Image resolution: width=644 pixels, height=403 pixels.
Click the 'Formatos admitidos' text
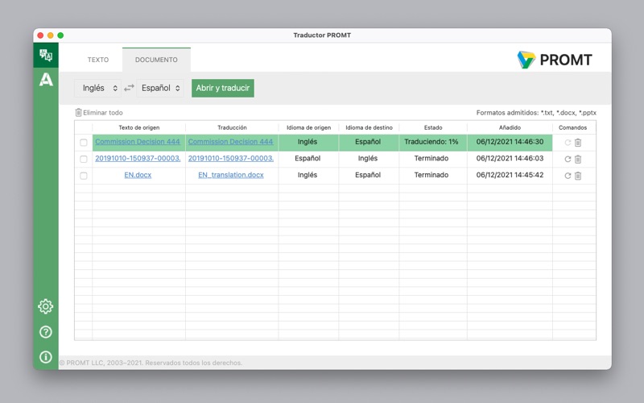[536, 113]
